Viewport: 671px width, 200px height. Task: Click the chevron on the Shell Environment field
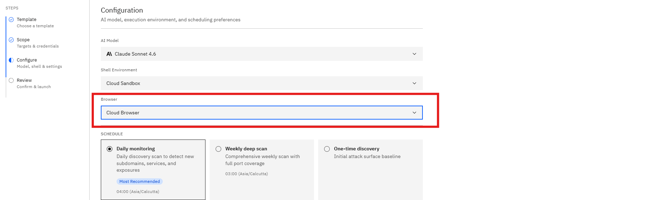pyautogui.click(x=414, y=83)
